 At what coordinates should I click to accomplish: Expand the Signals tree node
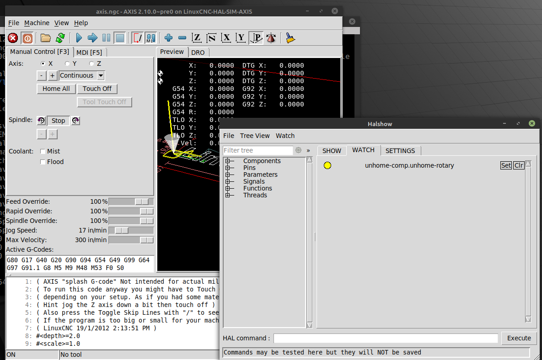tap(227, 181)
